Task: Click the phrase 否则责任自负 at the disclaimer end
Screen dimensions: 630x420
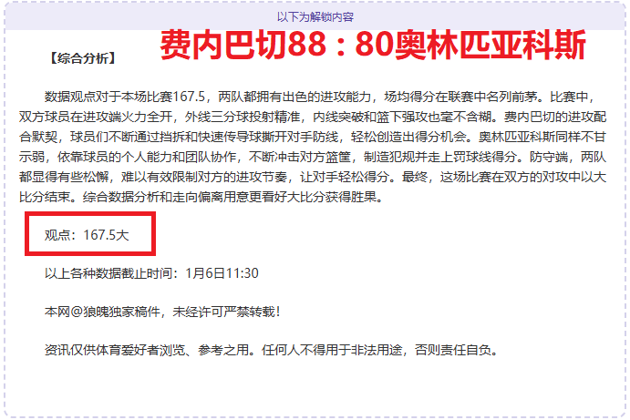Action: pos(453,350)
